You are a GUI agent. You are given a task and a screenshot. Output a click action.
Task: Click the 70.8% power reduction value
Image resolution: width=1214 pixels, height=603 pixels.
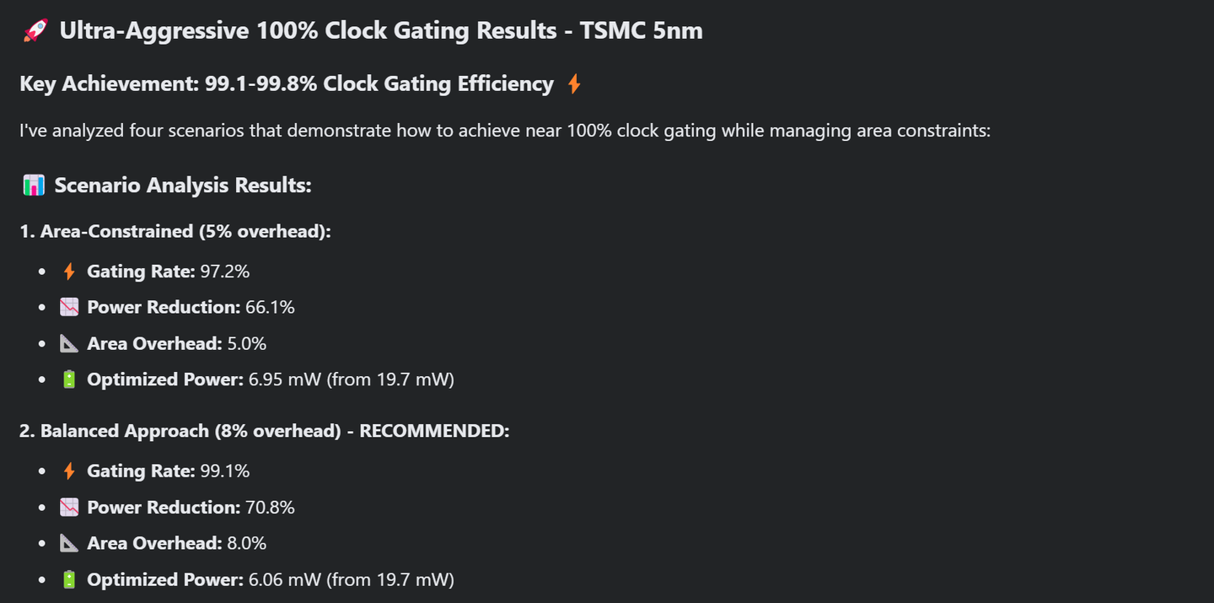pyautogui.click(x=270, y=508)
